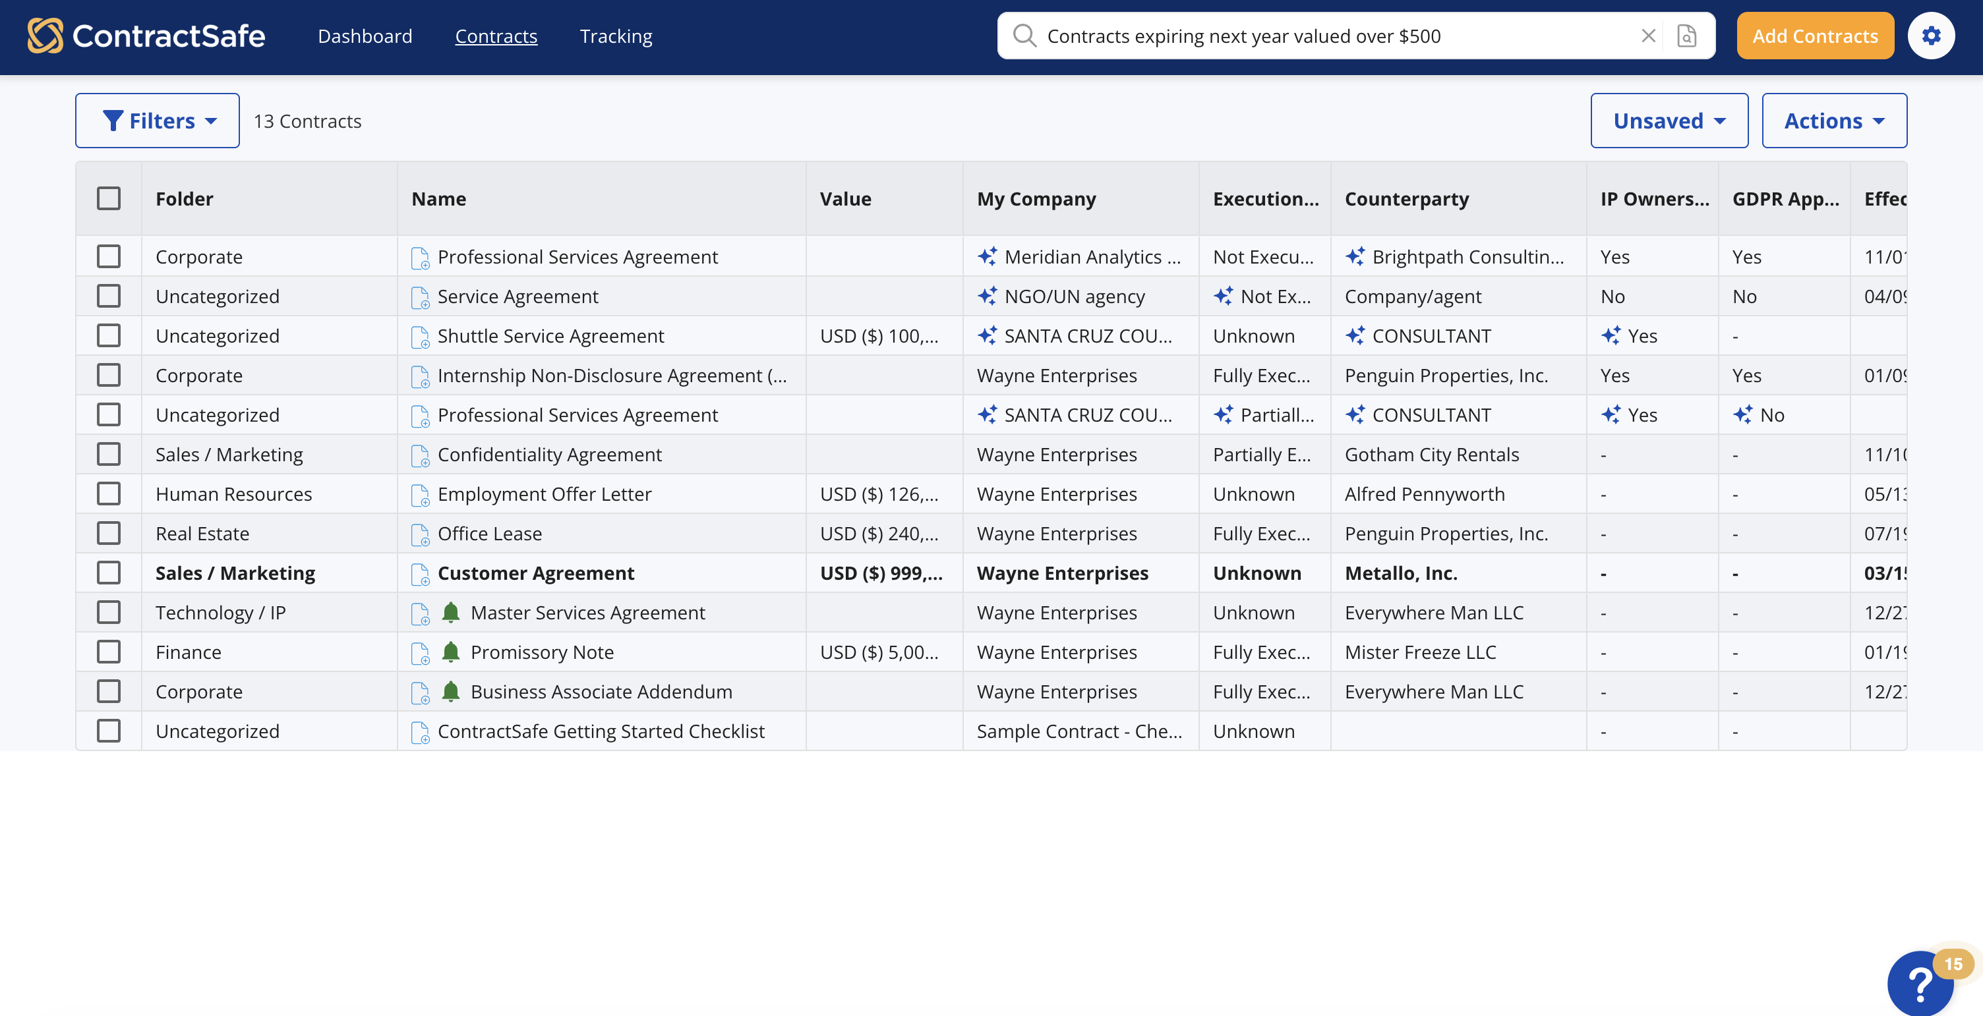Open the help question mark bubble
The width and height of the screenshot is (1983, 1016).
[1920, 984]
